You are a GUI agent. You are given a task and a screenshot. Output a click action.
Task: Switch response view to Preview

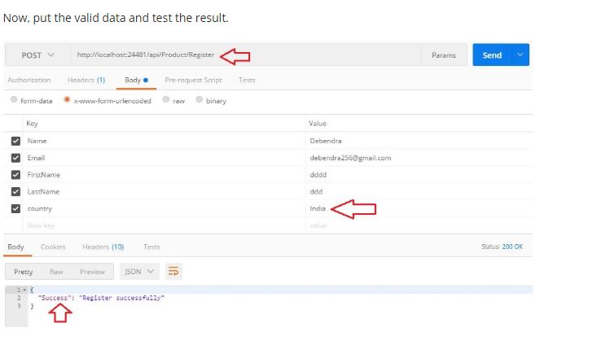92,272
